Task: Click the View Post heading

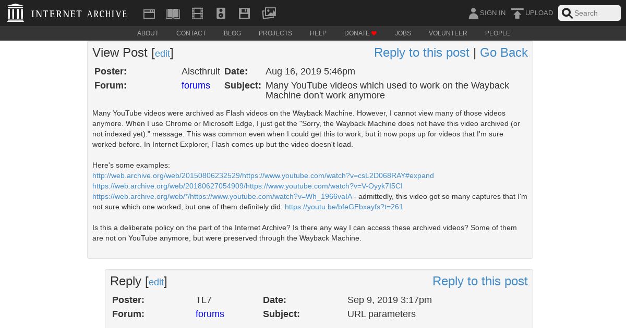Action: pyautogui.click(x=120, y=53)
